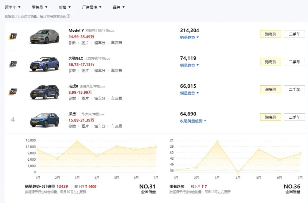Select the 3月 peak point on sales chart
Viewport: 308px width, 203px height.
[x=77, y=141]
